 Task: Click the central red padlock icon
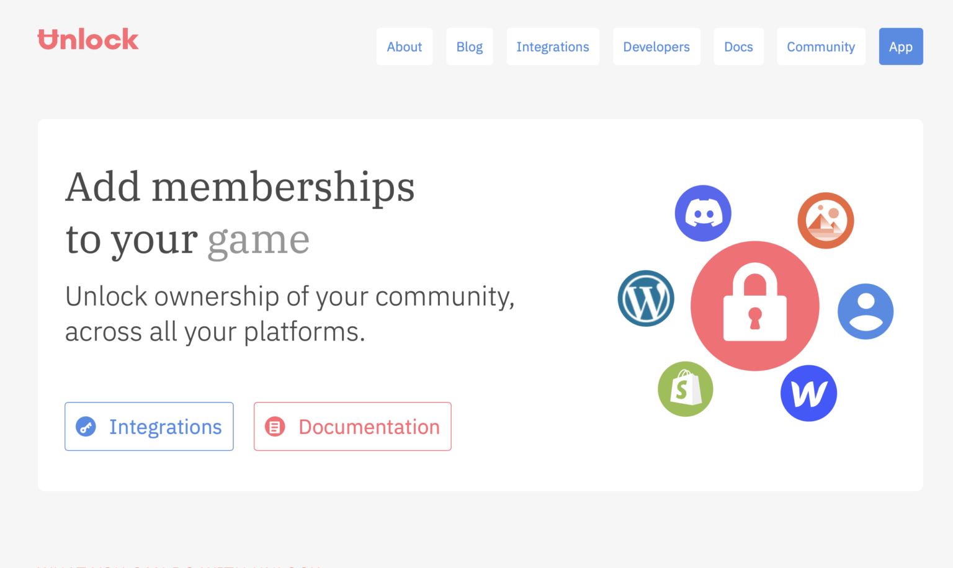click(754, 305)
